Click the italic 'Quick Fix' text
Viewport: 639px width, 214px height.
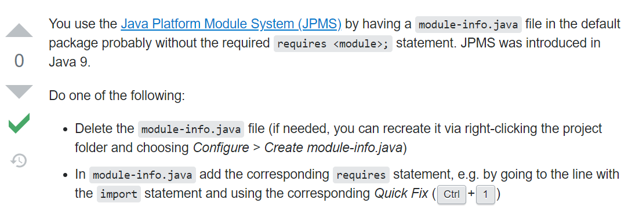click(401, 193)
